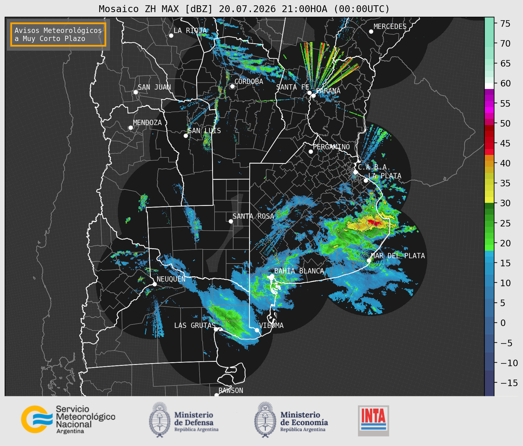Click the Ministerio de Defensa emblem

tap(159, 420)
